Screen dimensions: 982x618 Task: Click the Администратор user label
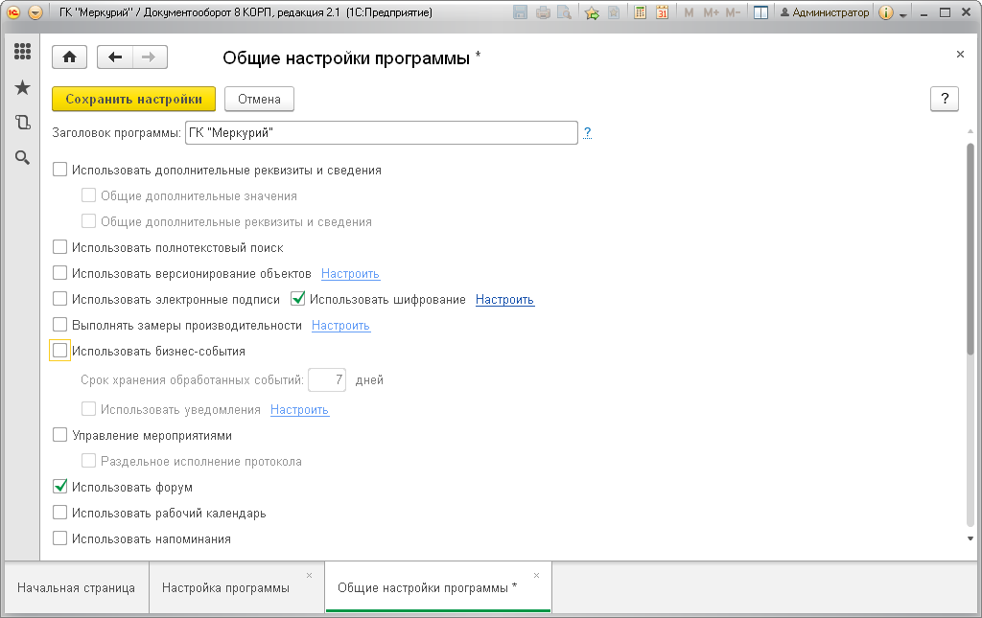[825, 12]
